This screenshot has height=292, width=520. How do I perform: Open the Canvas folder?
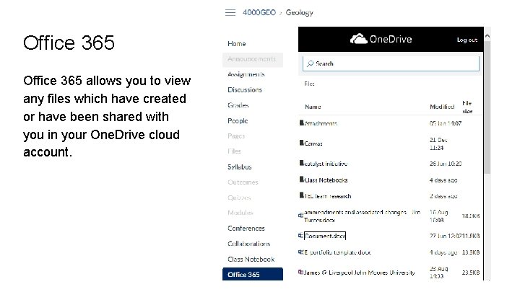click(313, 143)
